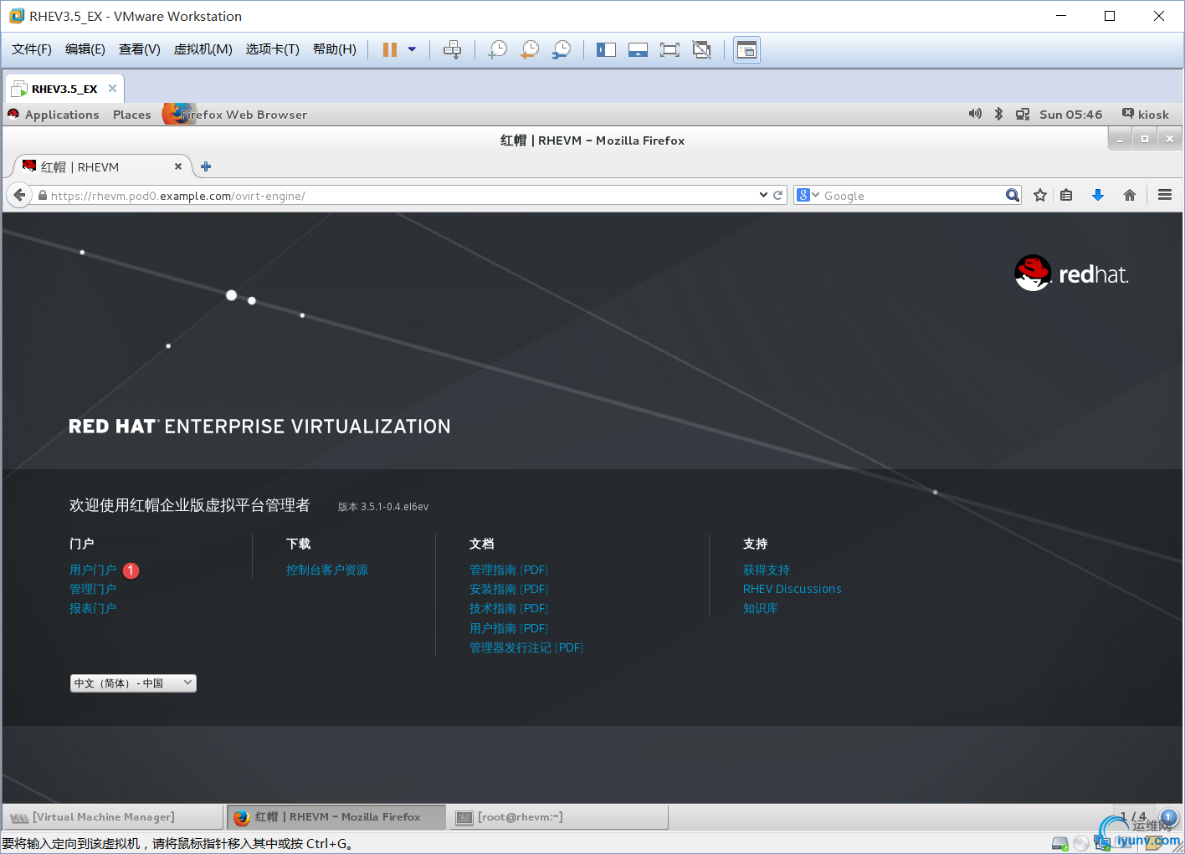Send Ctrl+Alt+Del to the virtual machine

[452, 49]
